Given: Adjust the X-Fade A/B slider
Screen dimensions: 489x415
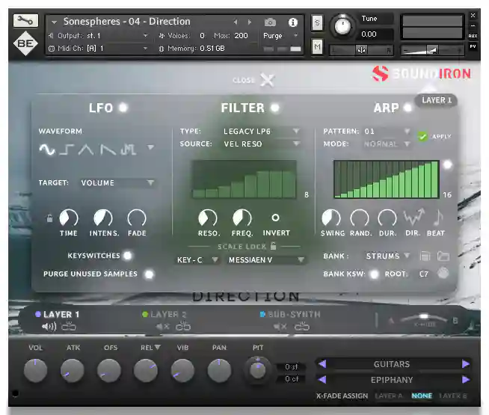Looking at the screenshot, I should [423, 317].
